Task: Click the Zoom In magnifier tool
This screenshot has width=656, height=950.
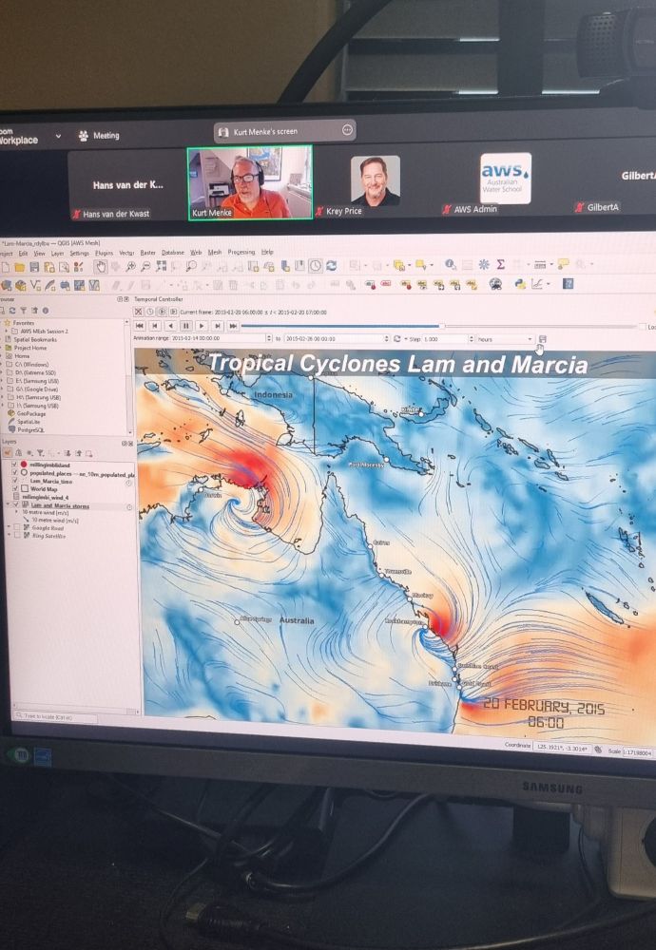Action: tap(130, 266)
